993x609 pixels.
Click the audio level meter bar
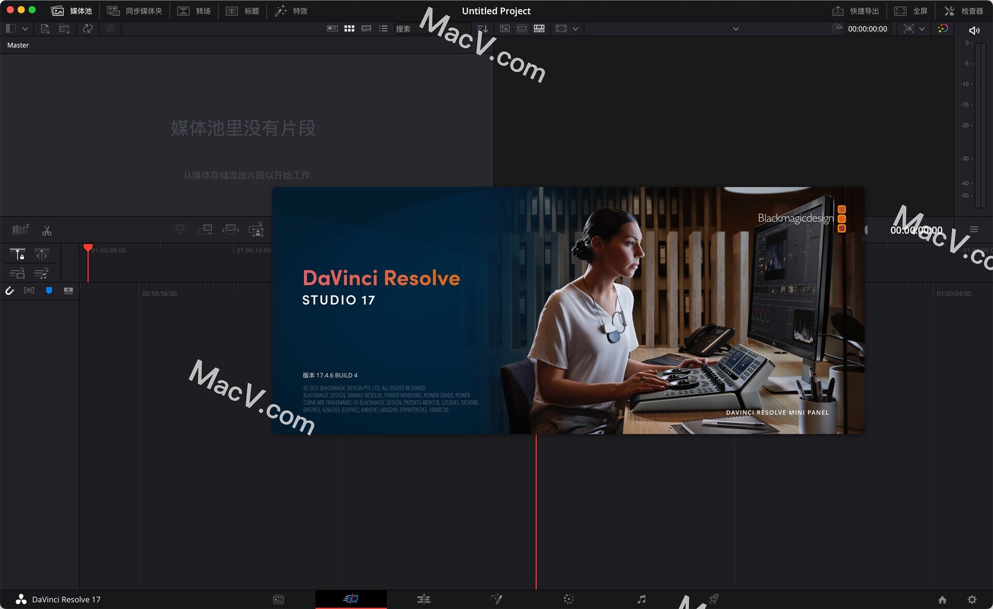[x=980, y=126]
